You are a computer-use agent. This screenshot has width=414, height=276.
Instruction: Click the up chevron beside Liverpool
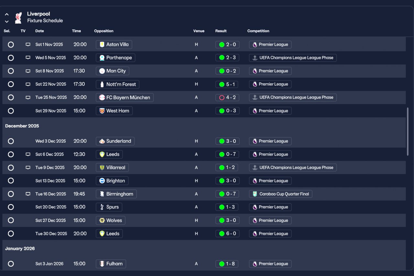pos(6,15)
